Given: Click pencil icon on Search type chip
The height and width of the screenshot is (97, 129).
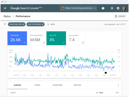Looking at the screenshot, I should coord(24,24).
